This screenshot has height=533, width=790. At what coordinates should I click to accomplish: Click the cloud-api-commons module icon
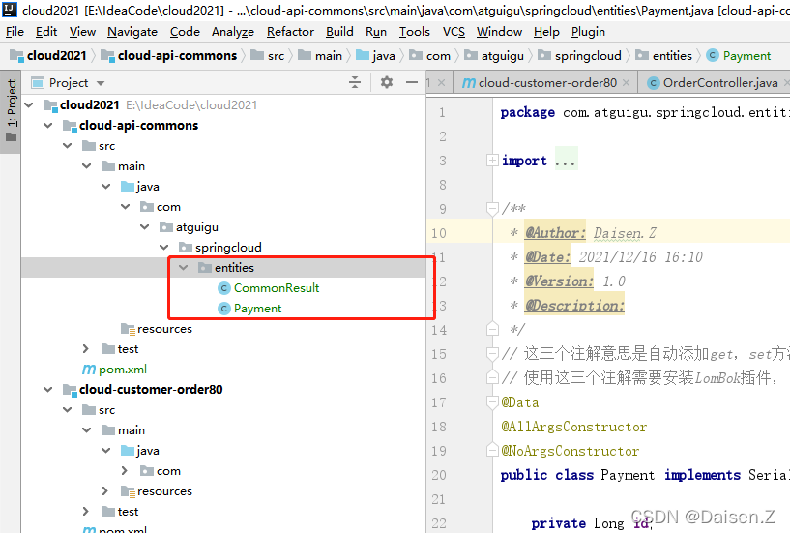pyautogui.click(x=70, y=125)
